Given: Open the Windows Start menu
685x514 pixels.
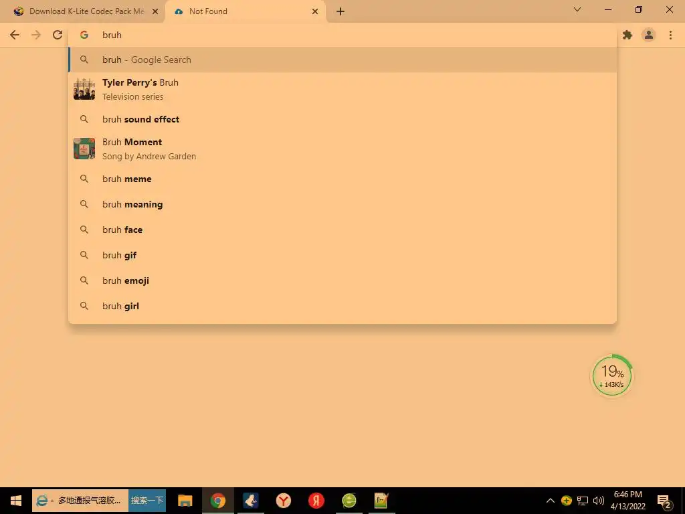Looking at the screenshot, I should coord(16,501).
